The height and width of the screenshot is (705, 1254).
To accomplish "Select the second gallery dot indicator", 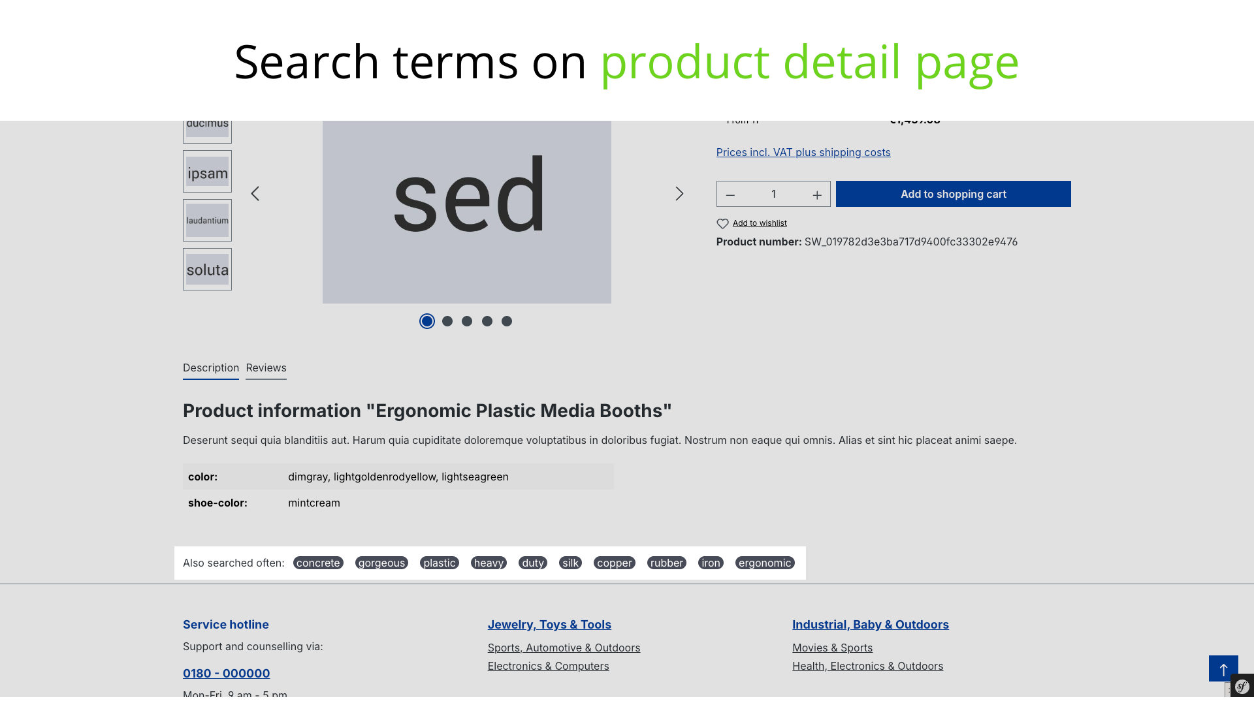I will pyautogui.click(x=447, y=321).
